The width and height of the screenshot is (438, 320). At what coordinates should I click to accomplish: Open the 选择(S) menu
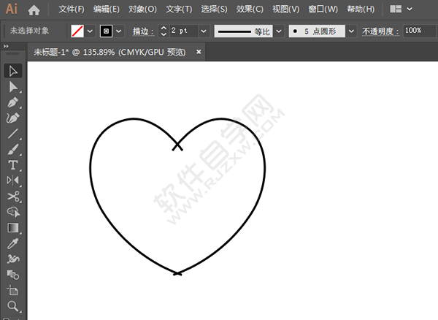click(x=214, y=9)
